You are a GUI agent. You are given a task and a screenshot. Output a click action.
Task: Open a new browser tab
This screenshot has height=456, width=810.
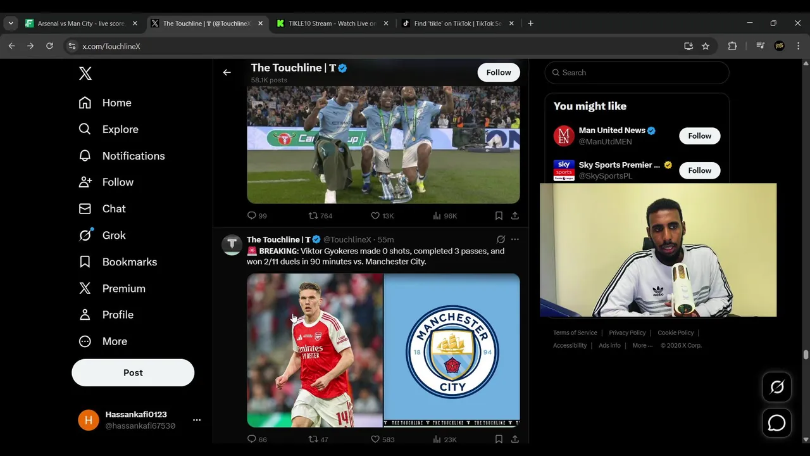point(530,23)
